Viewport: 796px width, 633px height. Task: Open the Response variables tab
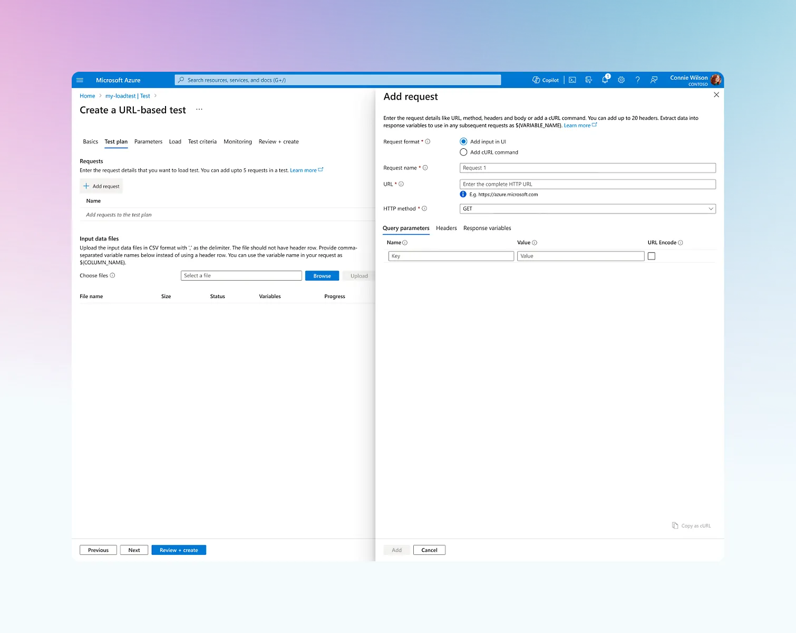[487, 228]
